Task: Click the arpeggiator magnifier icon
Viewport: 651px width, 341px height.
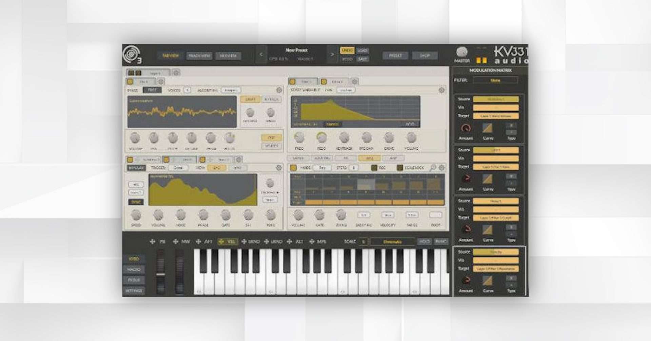Action: (x=433, y=168)
